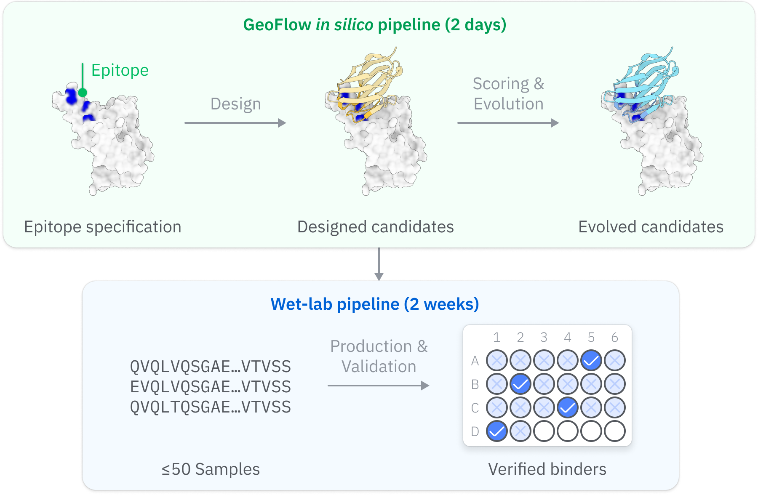758x495 pixels.
Task: Click the Wet-lab pipeline title
Action: (x=375, y=304)
